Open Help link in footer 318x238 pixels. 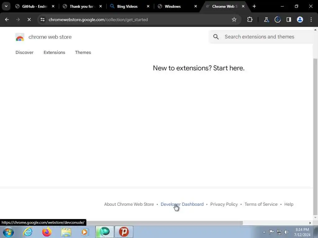pyautogui.click(x=289, y=205)
